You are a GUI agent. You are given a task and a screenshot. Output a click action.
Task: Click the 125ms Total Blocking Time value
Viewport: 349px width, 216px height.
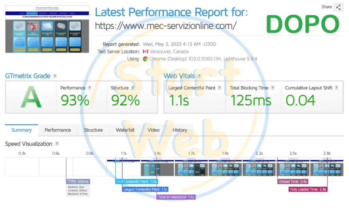click(251, 100)
